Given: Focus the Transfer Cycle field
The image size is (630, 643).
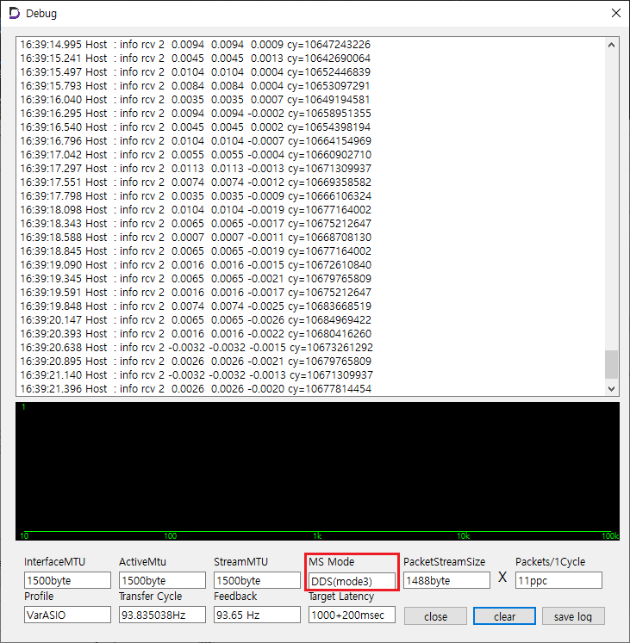Looking at the screenshot, I should 162,615.
